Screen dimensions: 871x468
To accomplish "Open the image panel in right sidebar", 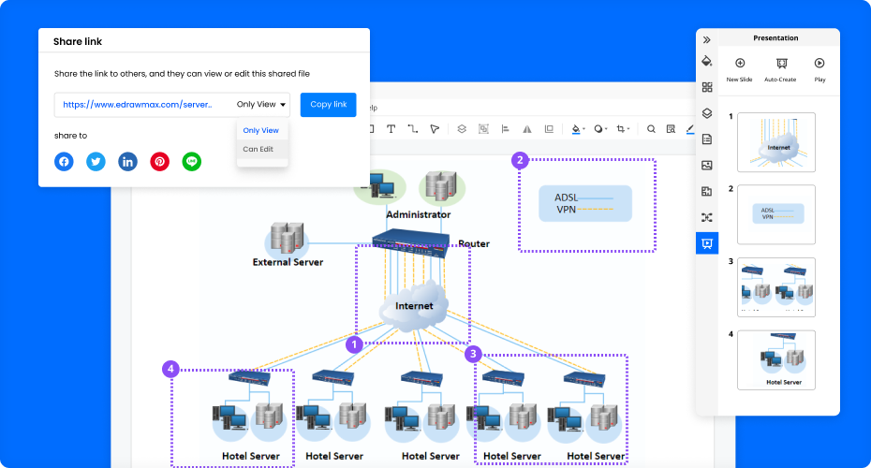I will pos(707,166).
